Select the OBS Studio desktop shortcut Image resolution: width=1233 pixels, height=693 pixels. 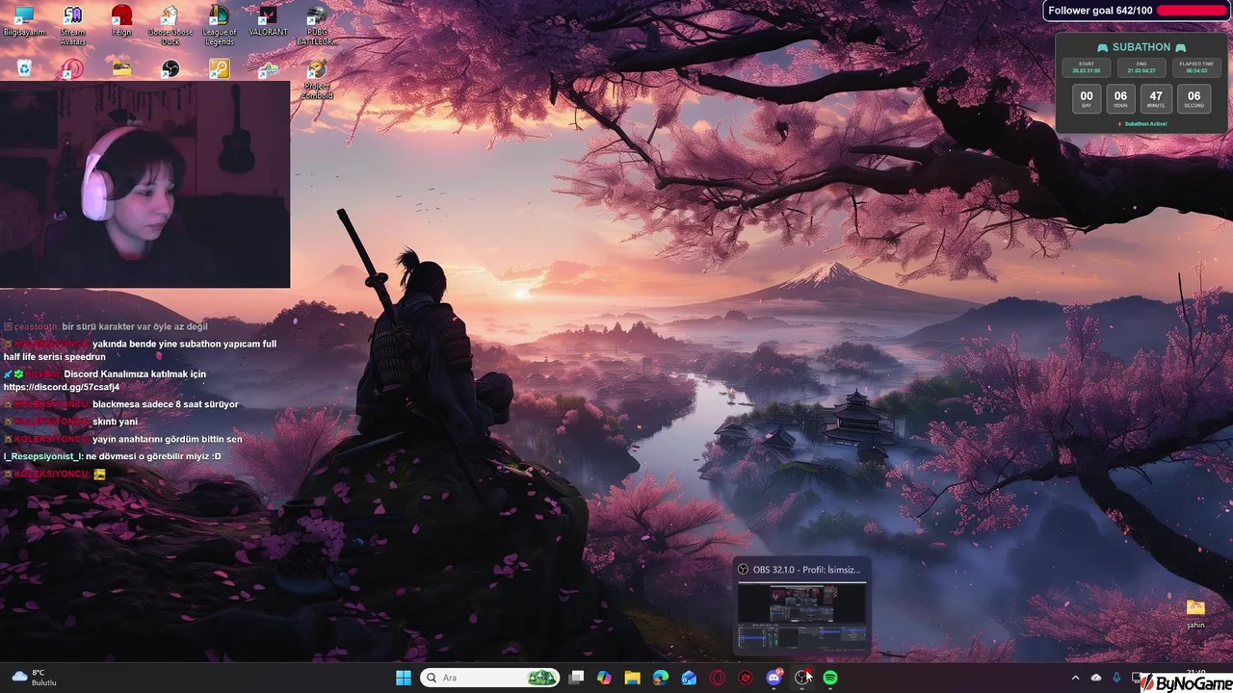point(171,68)
